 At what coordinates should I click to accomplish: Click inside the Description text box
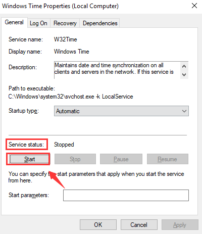[x=117, y=70]
